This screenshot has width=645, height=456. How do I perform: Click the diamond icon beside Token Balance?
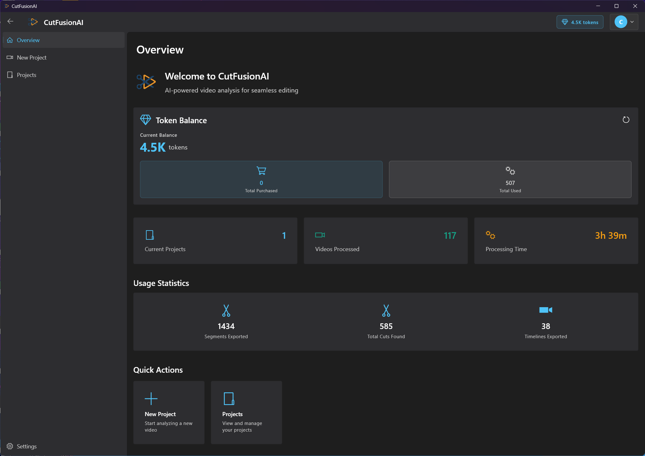click(146, 120)
